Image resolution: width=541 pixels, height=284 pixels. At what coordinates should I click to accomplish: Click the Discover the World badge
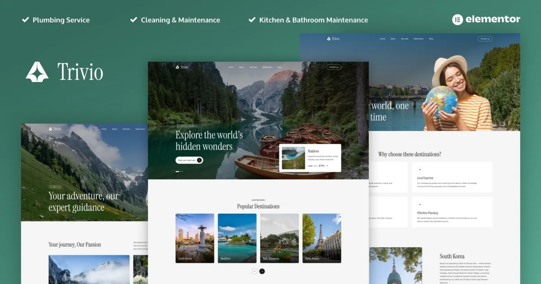coord(188,126)
